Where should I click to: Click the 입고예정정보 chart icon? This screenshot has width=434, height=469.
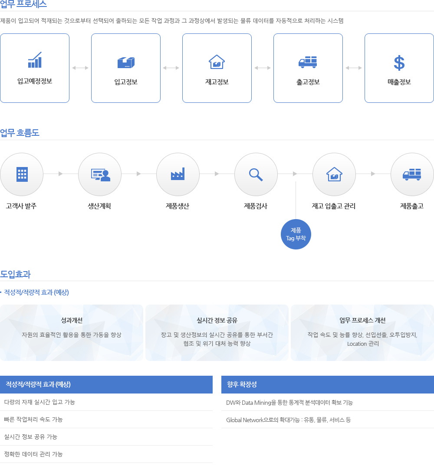pos(35,60)
